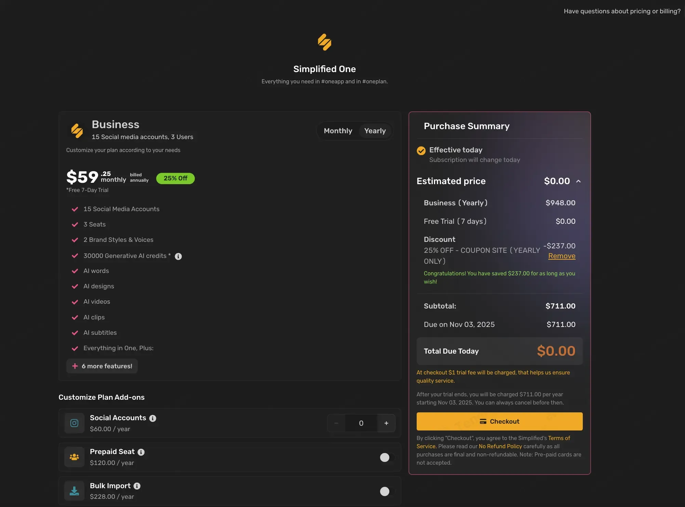The width and height of the screenshot is (685, 507).
Task: Click the Social Accounts info icon
Action: pos(153,419)
